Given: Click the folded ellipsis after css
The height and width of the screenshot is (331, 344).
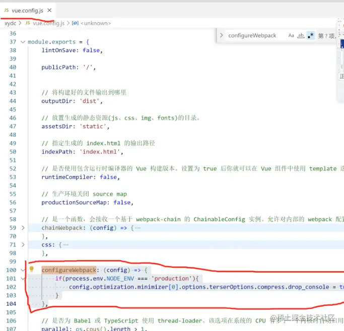Looking at the screenshot, I should [66, 244].
